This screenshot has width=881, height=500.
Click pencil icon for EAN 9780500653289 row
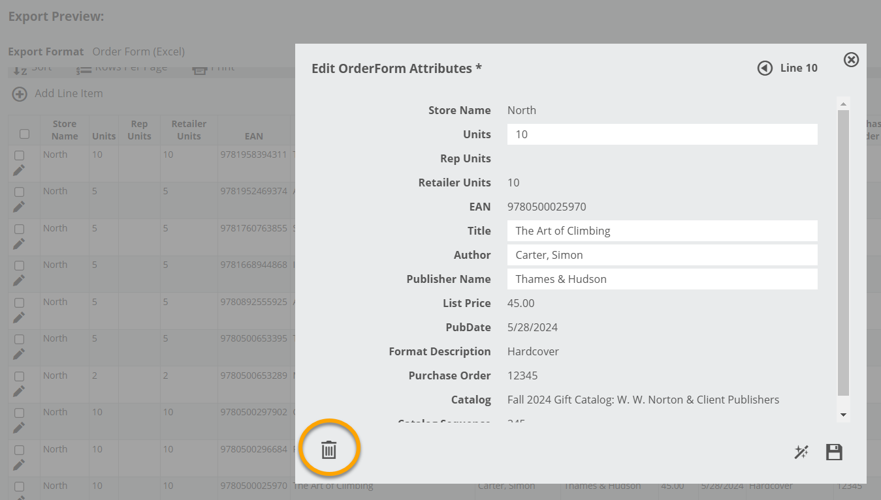pos(19,391)
